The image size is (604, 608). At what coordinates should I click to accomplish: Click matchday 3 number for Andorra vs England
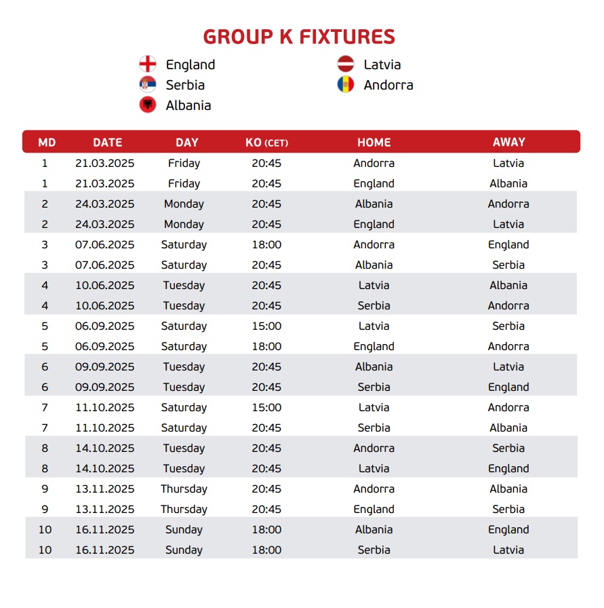45,244
